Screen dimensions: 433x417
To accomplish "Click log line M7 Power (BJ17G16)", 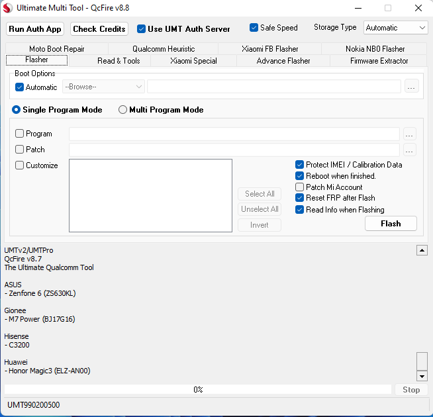I will [40, 319].
